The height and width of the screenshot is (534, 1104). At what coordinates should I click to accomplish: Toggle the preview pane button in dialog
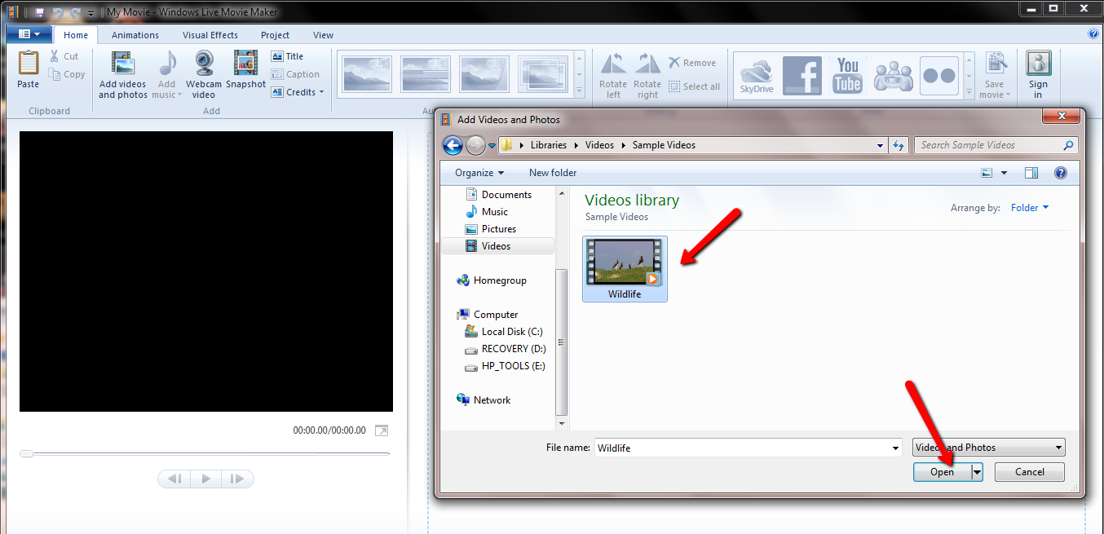pyautogui.click(x=1031, y=173)
